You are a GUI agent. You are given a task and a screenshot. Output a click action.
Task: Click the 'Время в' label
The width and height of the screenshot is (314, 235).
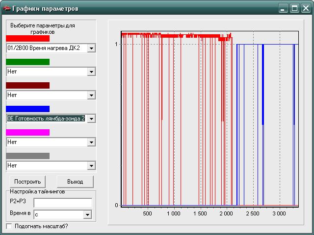pyautogui.click(x=20, y=213)
